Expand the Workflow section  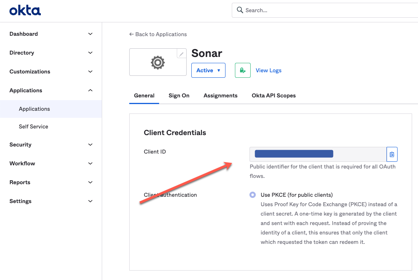[x=51, y=164]
